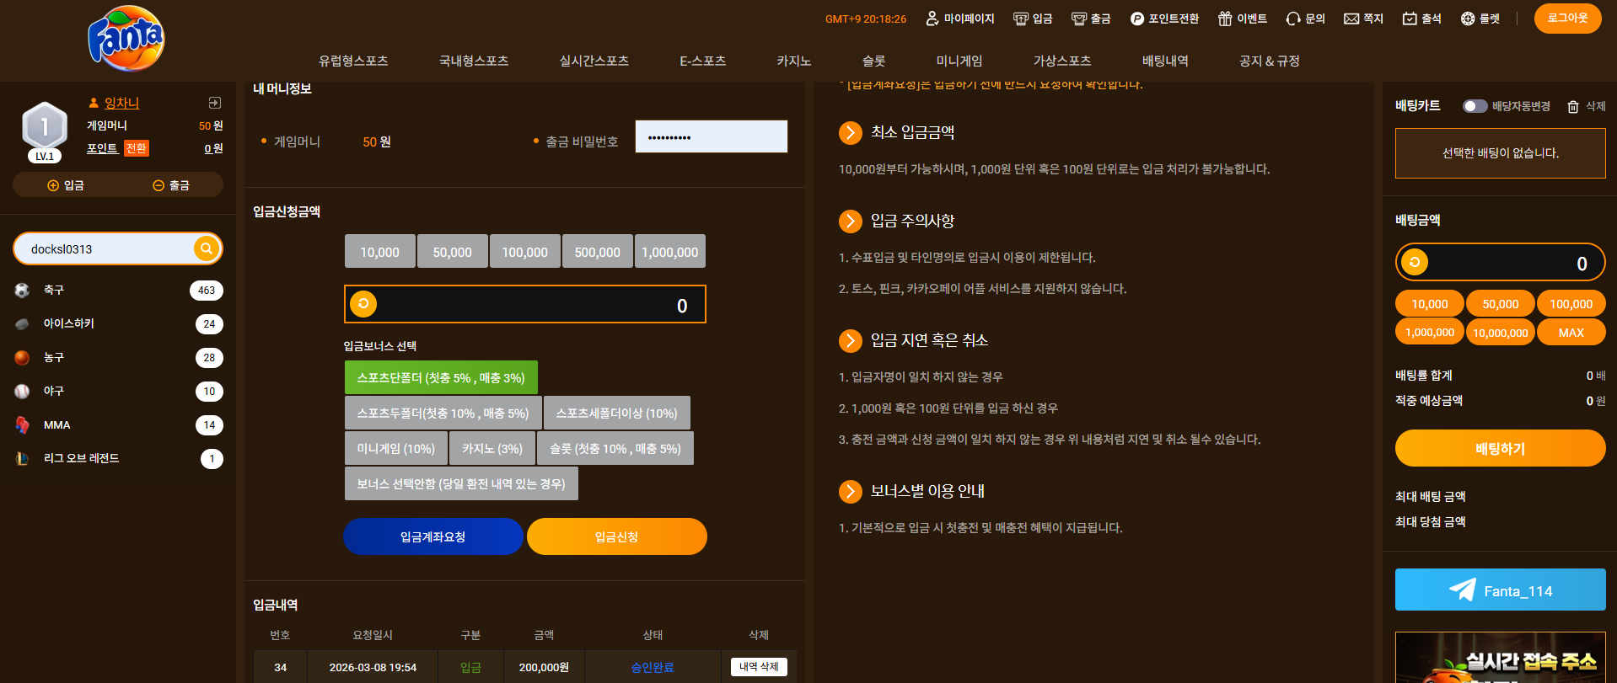Click the 출금 비밀번호 password field
1617x683 pixels.
coord(712,136)
